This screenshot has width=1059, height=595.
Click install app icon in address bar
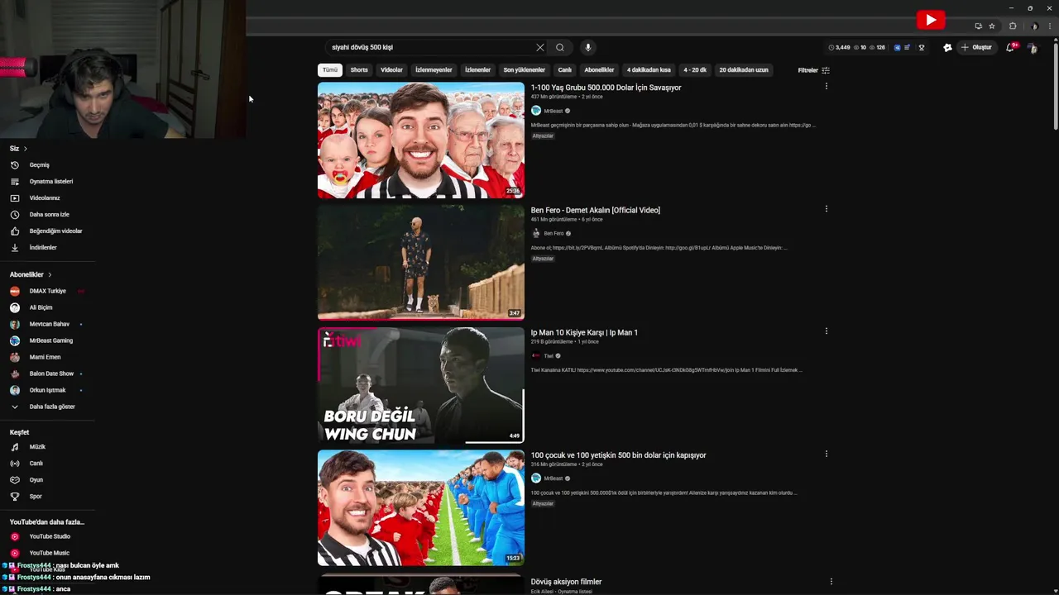click(x=978, y=26)
